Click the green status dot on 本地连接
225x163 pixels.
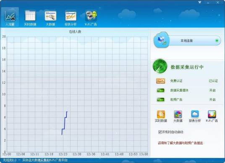pyautogui.click(x=217, y=40)
